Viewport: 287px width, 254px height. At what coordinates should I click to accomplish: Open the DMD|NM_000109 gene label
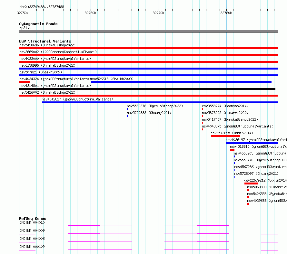tap(32, 247)
